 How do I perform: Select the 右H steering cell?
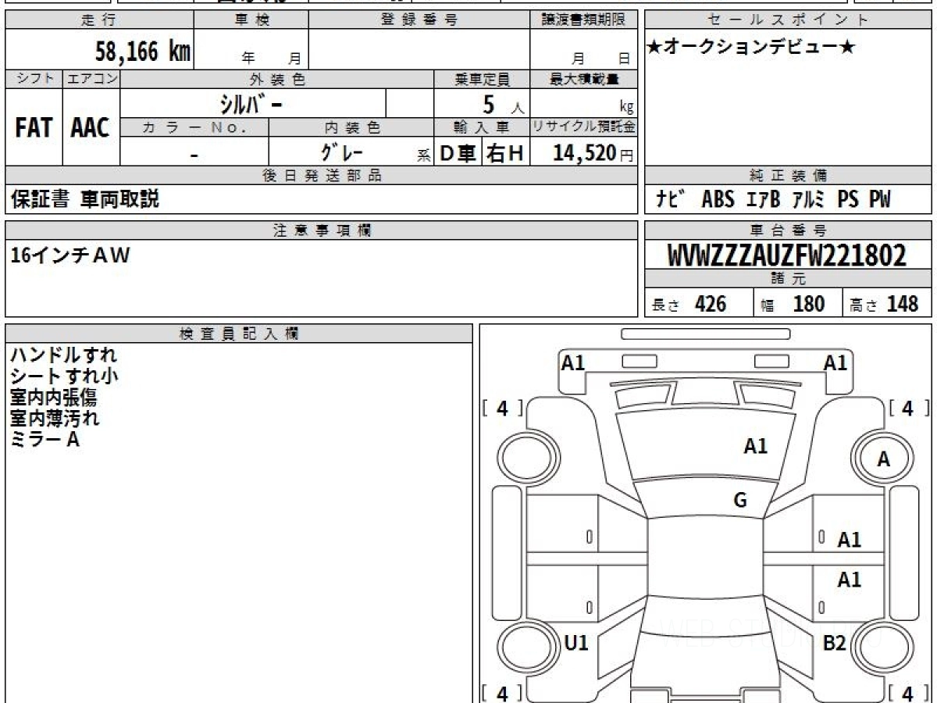click(505, 153)
